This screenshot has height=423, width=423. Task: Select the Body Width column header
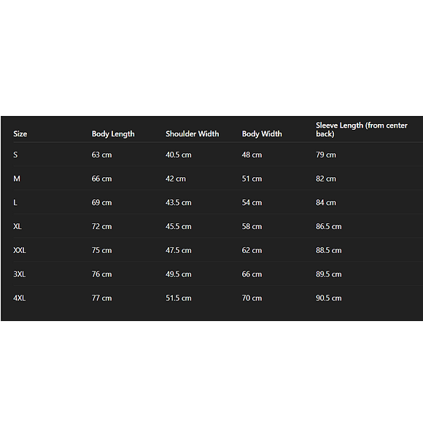coord(262,134)
